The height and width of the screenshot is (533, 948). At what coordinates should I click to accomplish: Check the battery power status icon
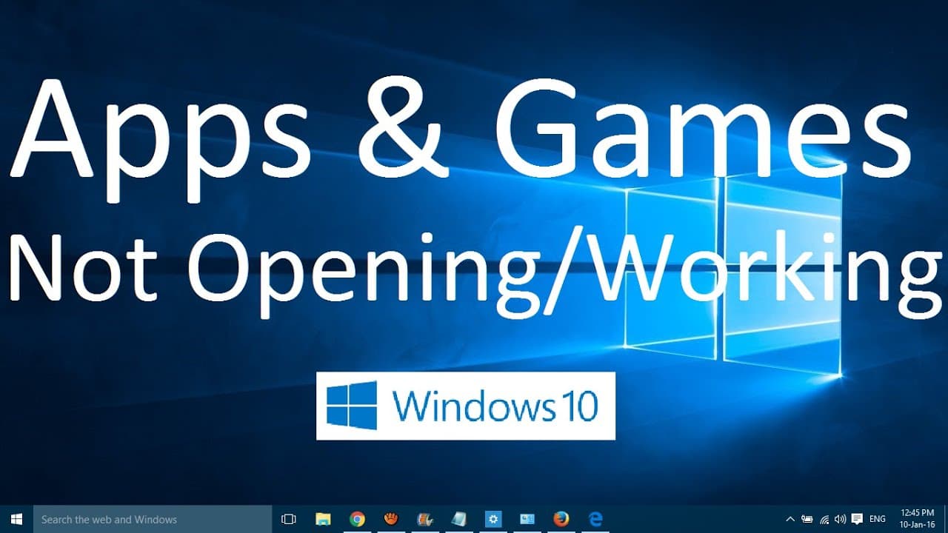807,519
